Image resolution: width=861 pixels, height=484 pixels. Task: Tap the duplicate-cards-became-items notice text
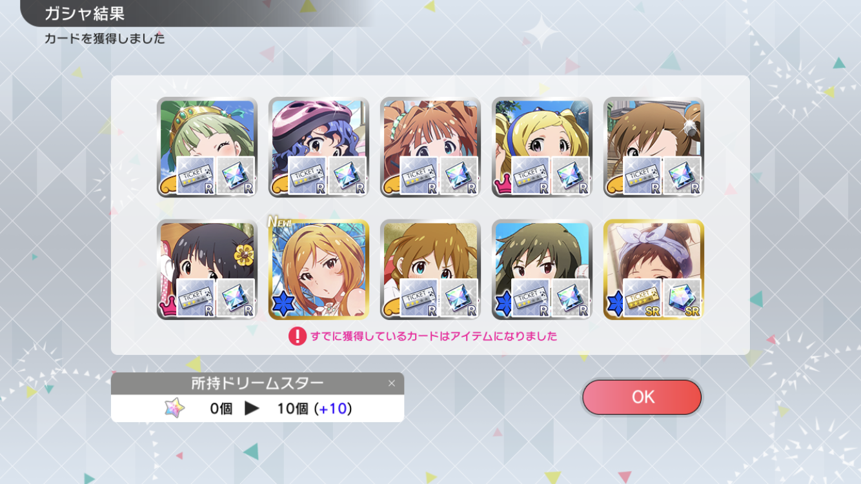pos(434,336)
